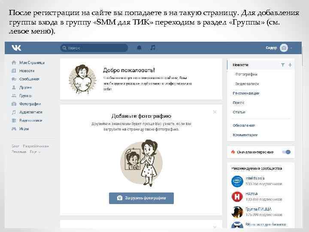Go to Сообщения section
This screenshot has height=232, width=309.
29,79
